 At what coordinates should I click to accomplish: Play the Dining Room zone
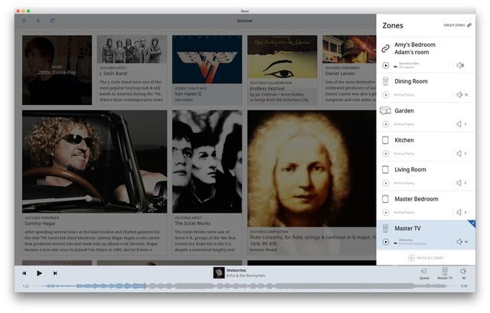point(386,95)
